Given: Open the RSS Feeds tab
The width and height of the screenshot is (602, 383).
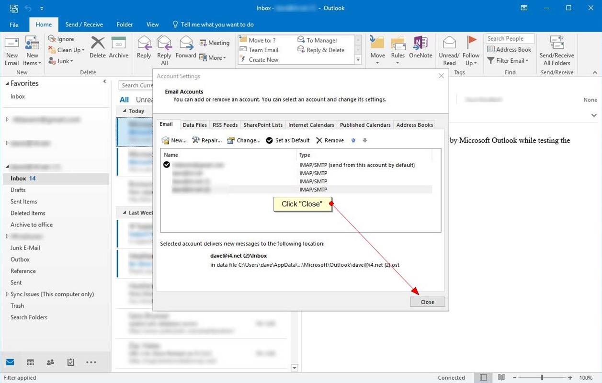Looking at the screenshot, I should tap(225, 125).
